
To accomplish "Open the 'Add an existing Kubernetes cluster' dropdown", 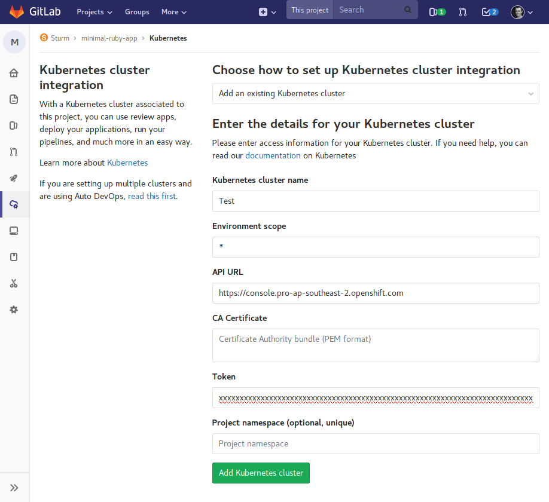I will click(376, 93).
